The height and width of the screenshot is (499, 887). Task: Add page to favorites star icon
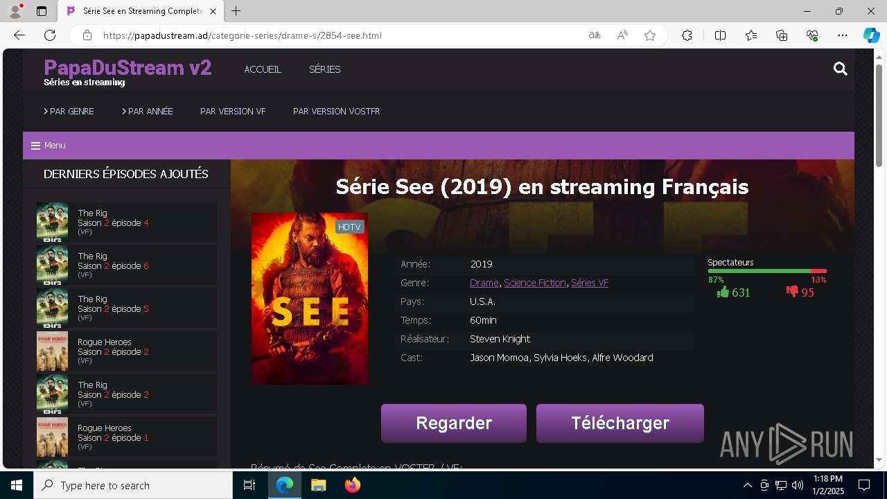click(650, 35)
